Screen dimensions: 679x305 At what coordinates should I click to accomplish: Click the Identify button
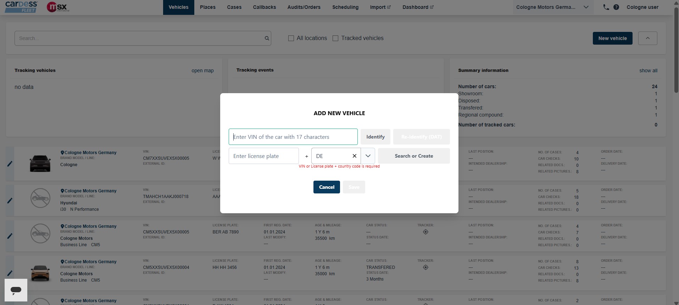coord(375,137)
